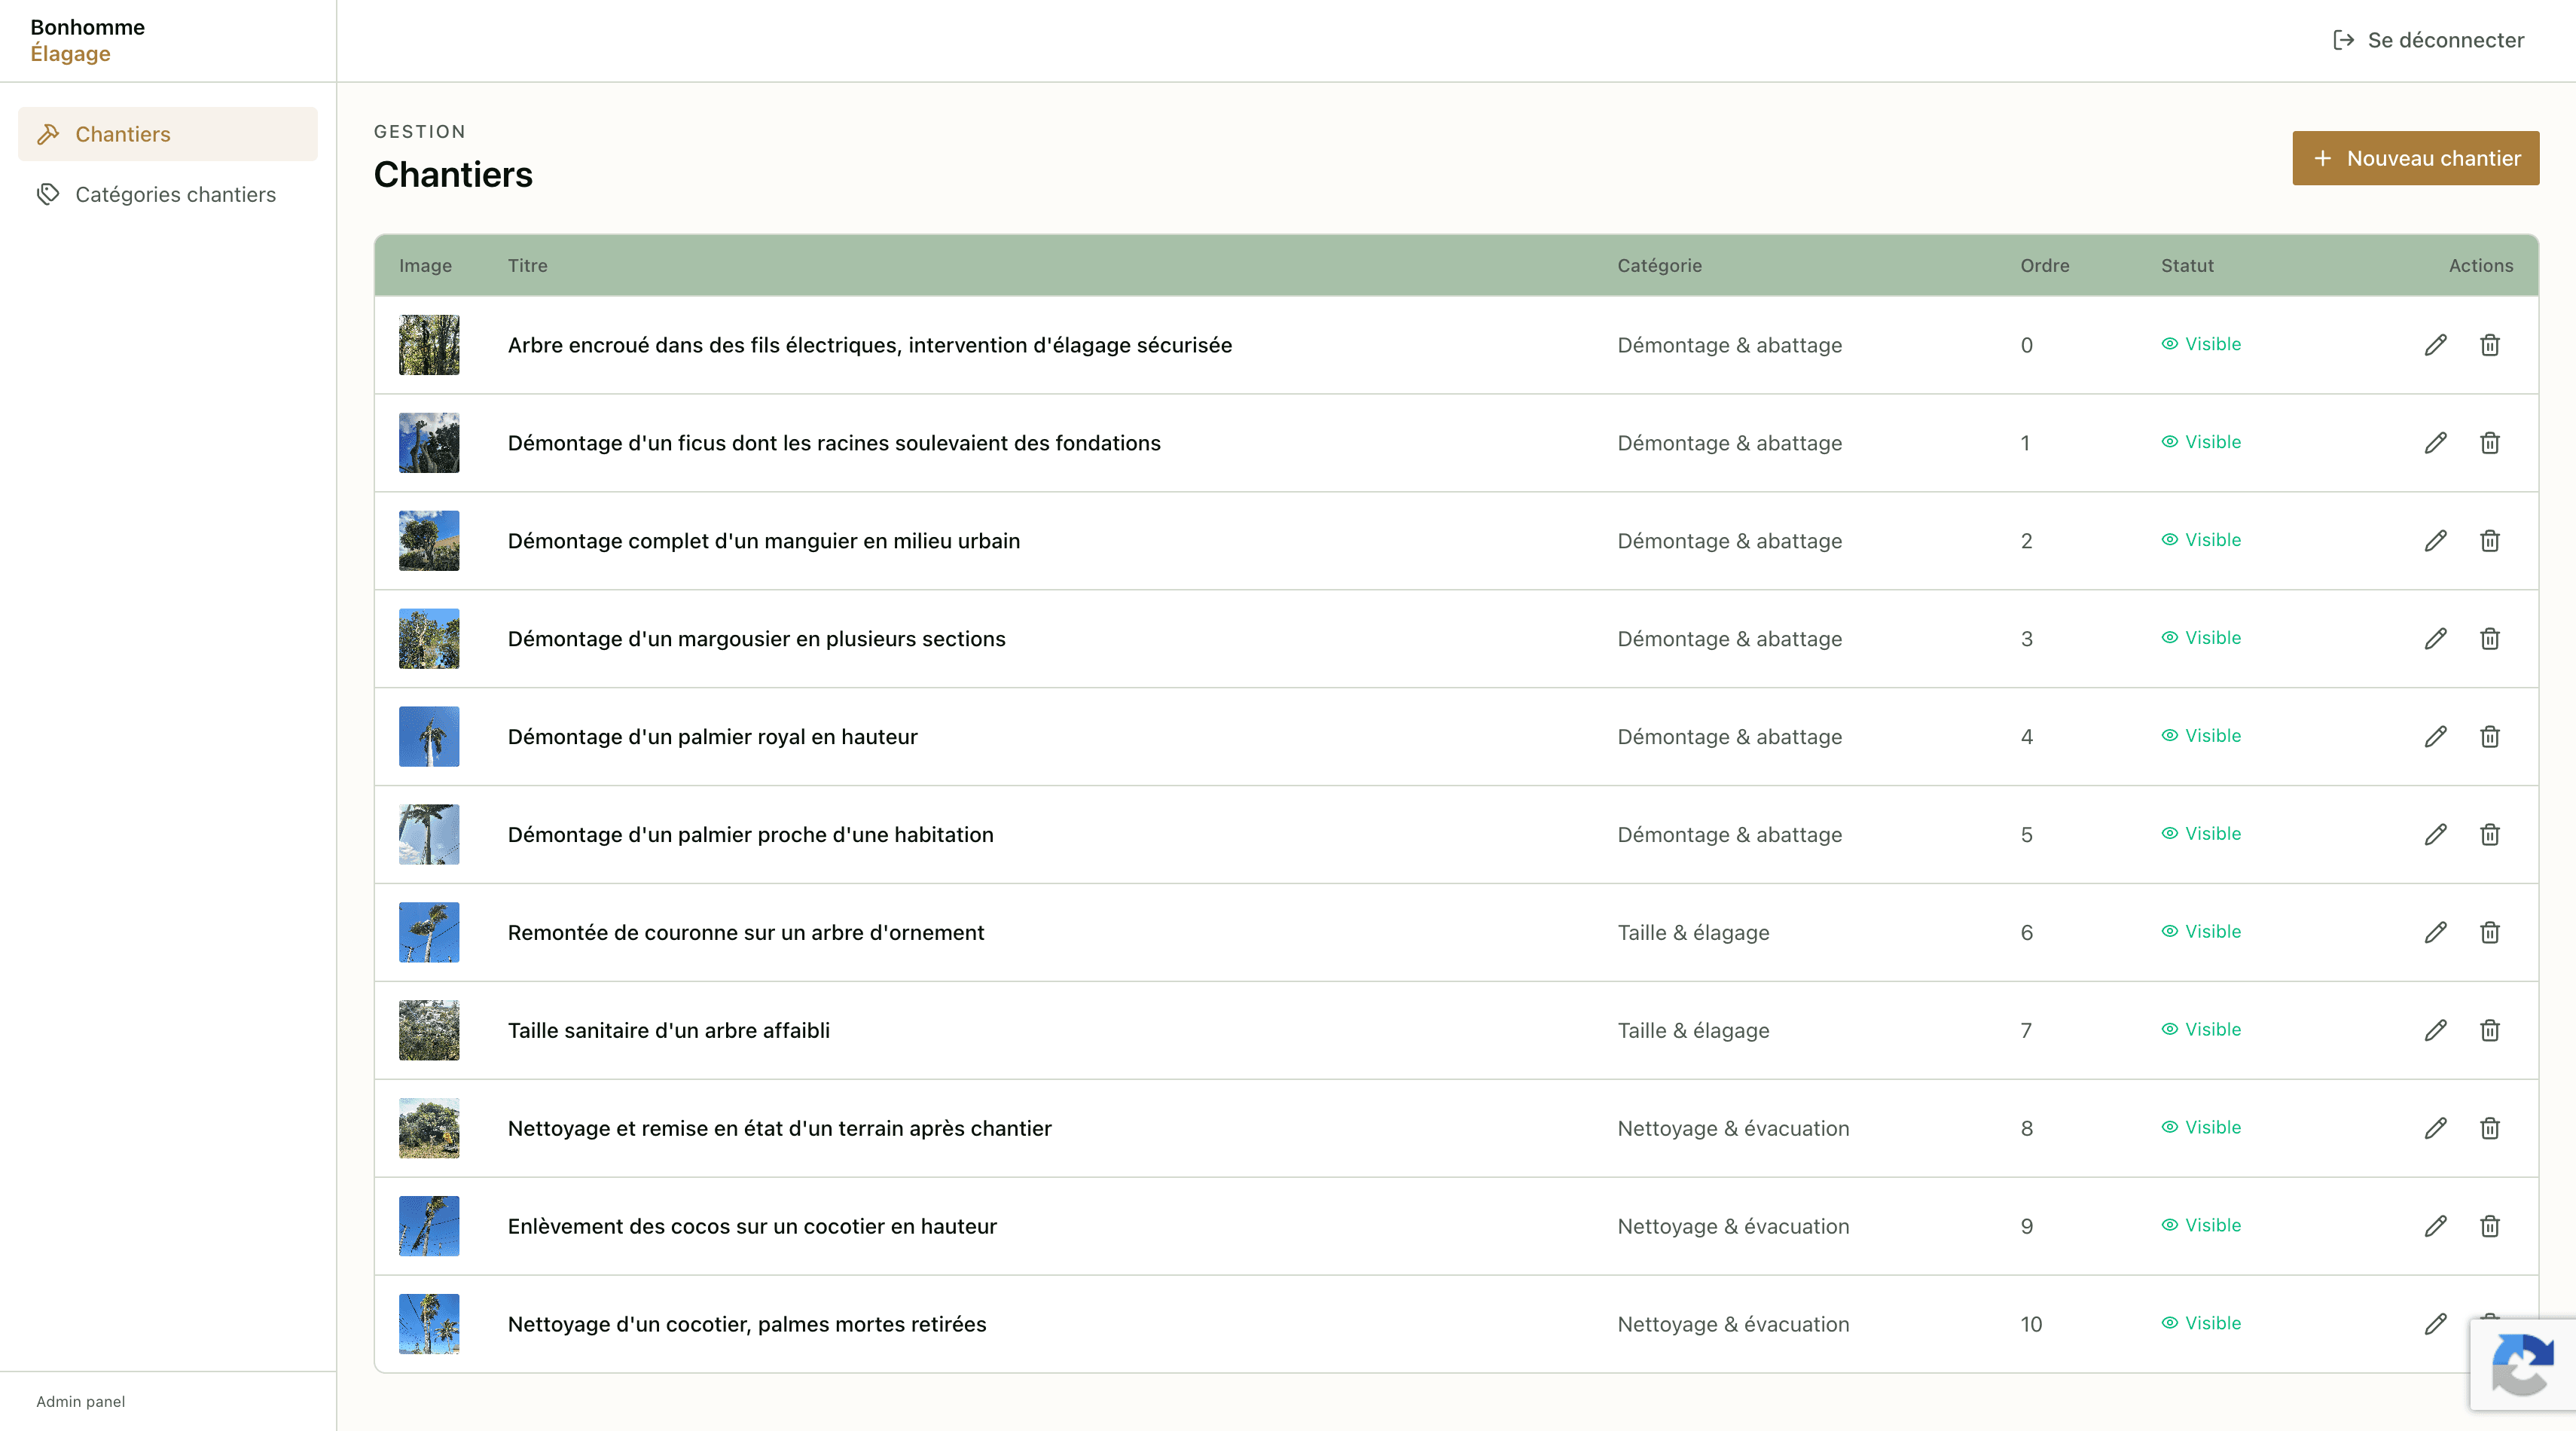Edit the 'Taille sanitaire d'un arbre affaibli' row

point(2435,1031)
